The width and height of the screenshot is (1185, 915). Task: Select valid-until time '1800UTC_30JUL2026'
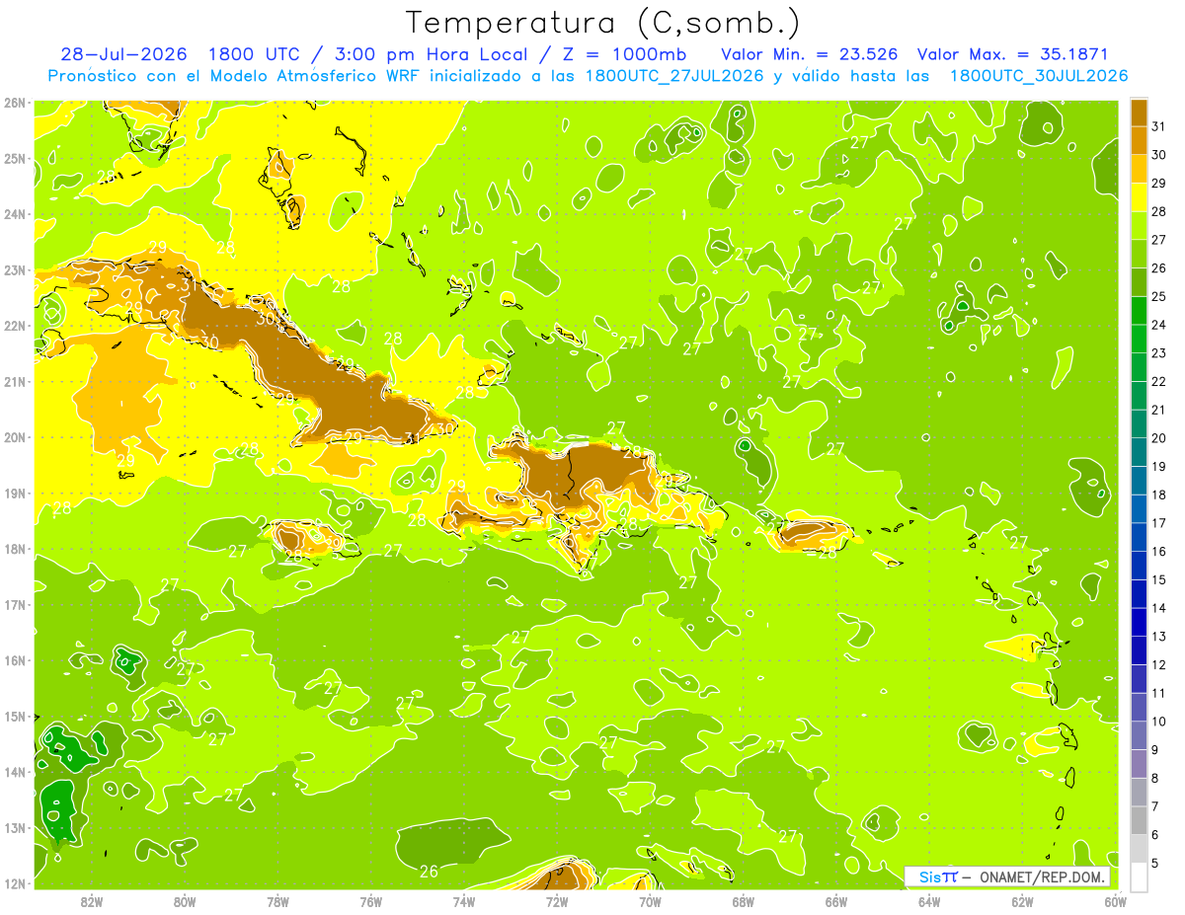point(1039,76)
